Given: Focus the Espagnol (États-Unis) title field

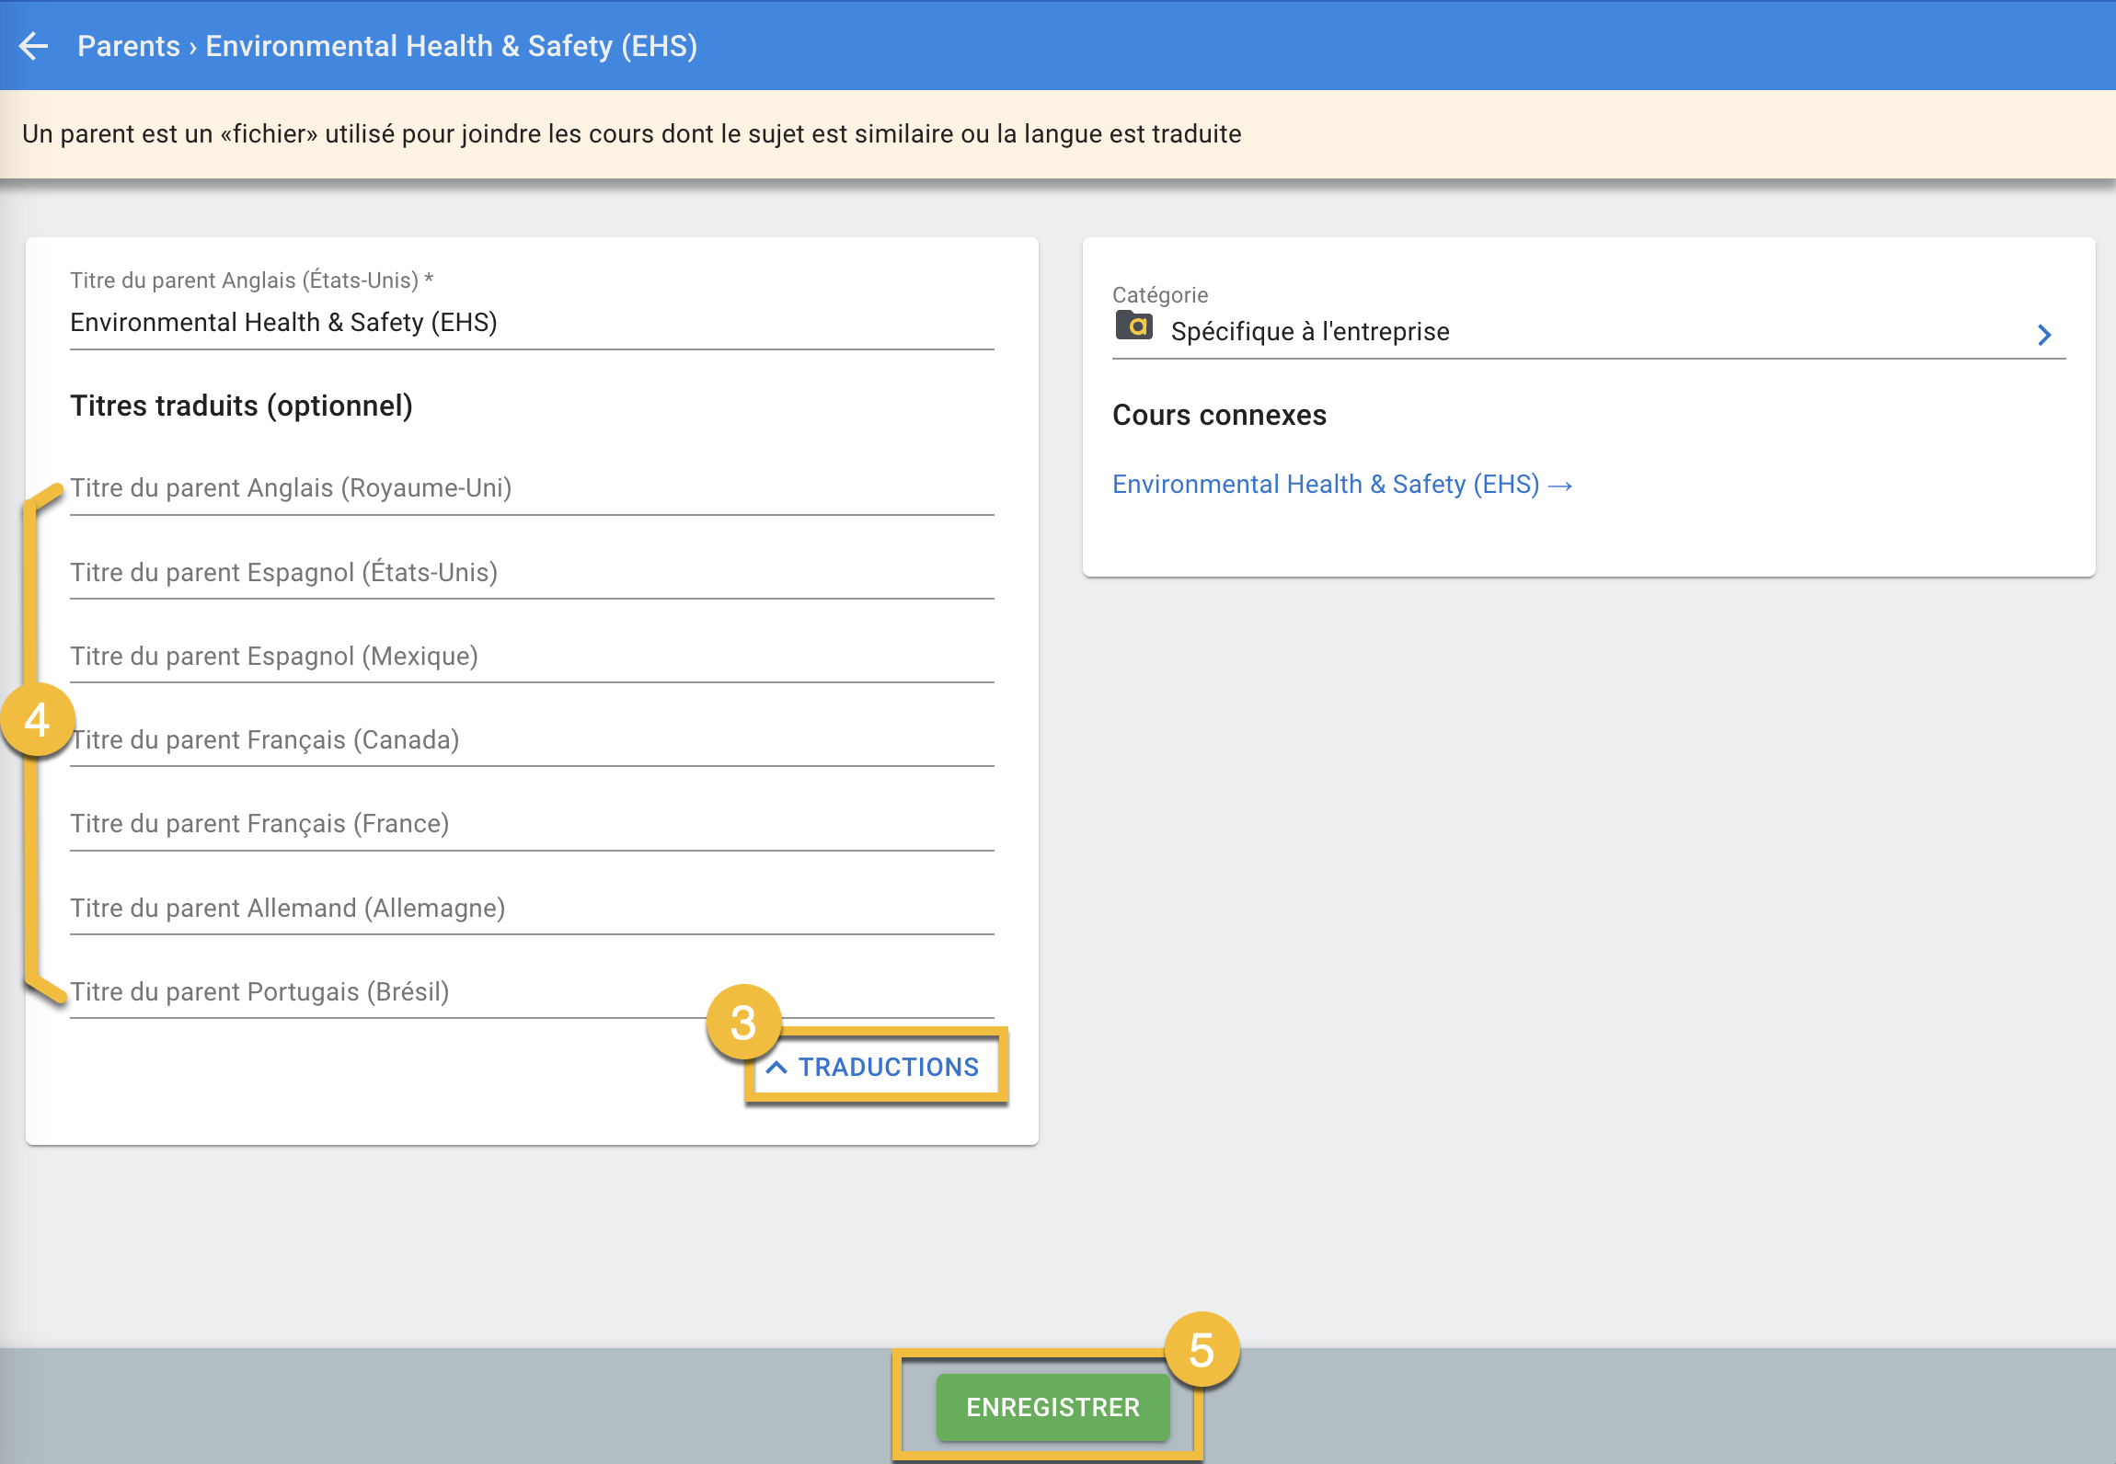Looking at the screenshot, I should [531, 572].
